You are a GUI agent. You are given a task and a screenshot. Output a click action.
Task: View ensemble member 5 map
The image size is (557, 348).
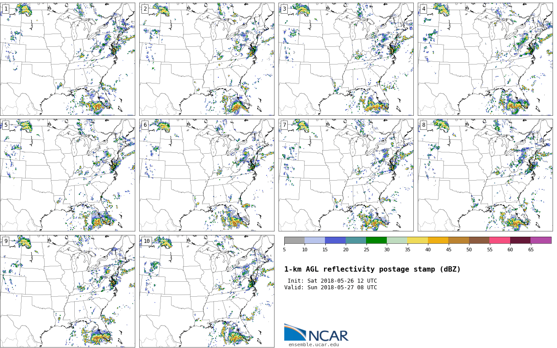tap(67, 175)
